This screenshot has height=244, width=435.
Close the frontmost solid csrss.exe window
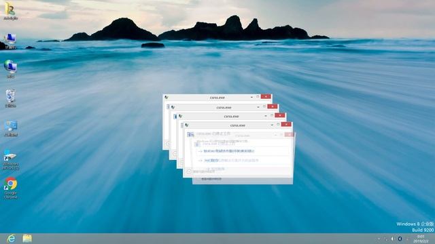click(286, 125)
